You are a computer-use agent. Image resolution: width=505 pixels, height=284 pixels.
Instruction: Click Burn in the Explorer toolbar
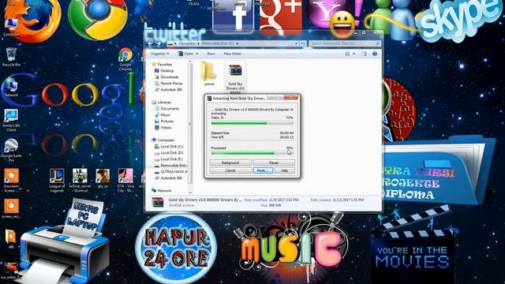pyautogui.click(x=211, y=54)
